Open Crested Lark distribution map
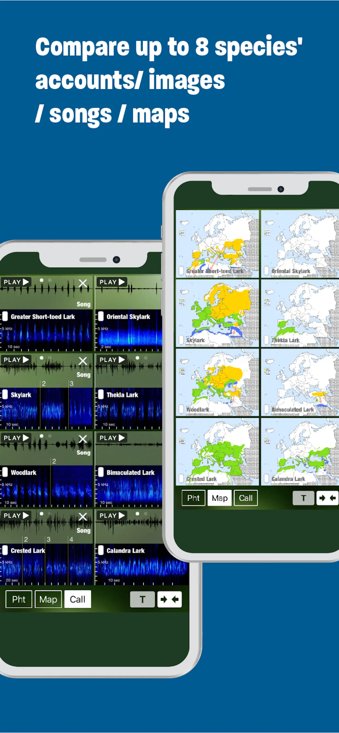 [x=217, y=451]
